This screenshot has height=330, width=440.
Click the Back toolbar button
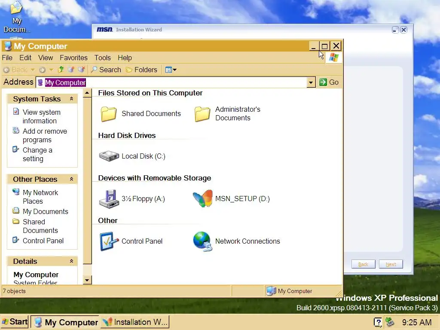pos(15,70)
